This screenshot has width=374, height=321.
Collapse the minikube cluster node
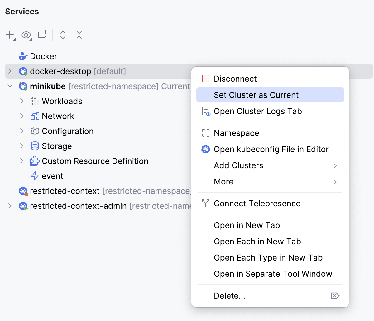(10, 86)
